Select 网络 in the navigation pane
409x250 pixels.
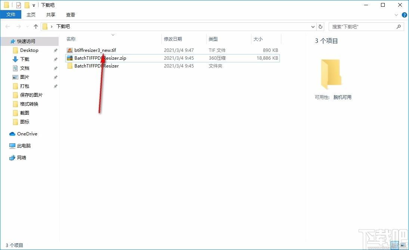point(22,157)
